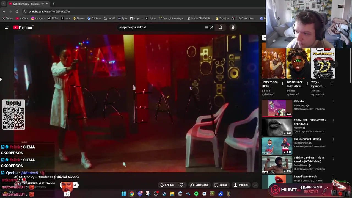Screen dimensions: 352x198
Task: Open Windows Start menu
Action: click(x=123, y=194)
